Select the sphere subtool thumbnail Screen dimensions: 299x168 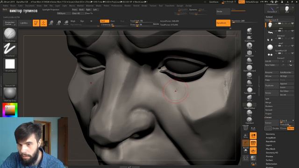click(270, 47)
